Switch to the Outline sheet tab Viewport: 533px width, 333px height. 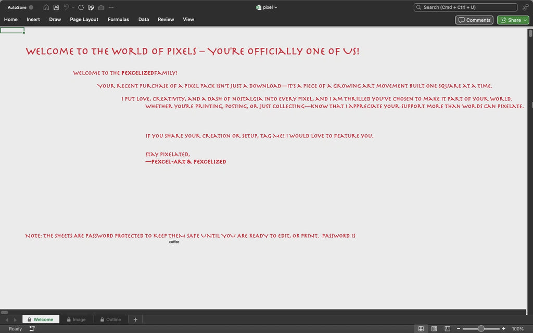[x=110, y=319]
